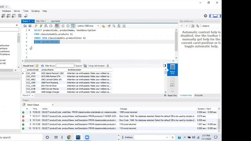Screen dimensions: 251x141
Task: Create a new SQL tab icon
Action: coord(3,16)
